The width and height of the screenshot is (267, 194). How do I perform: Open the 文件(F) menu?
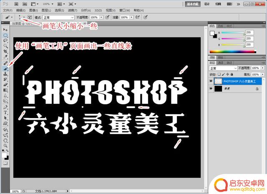click(8, 10)
